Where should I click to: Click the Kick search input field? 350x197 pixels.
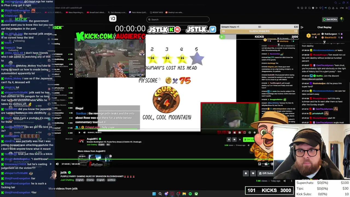point(178,19)
